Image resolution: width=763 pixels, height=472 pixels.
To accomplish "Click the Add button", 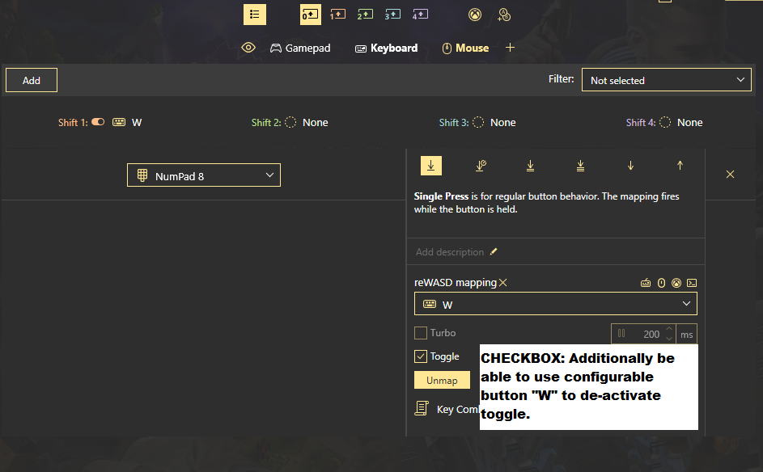I will point(32,80).
